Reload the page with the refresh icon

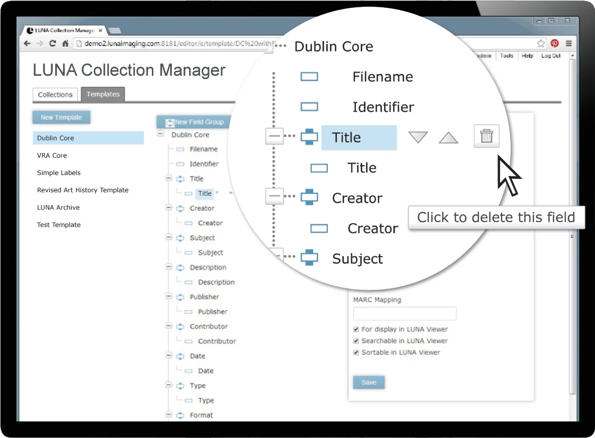[x=52, y=43]
